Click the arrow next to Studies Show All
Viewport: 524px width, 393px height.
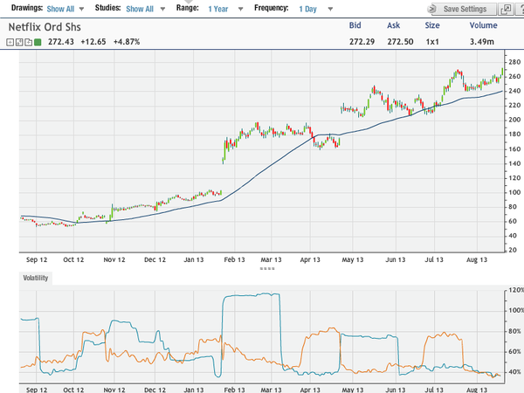pyautogui.click(x=162, y=10)
